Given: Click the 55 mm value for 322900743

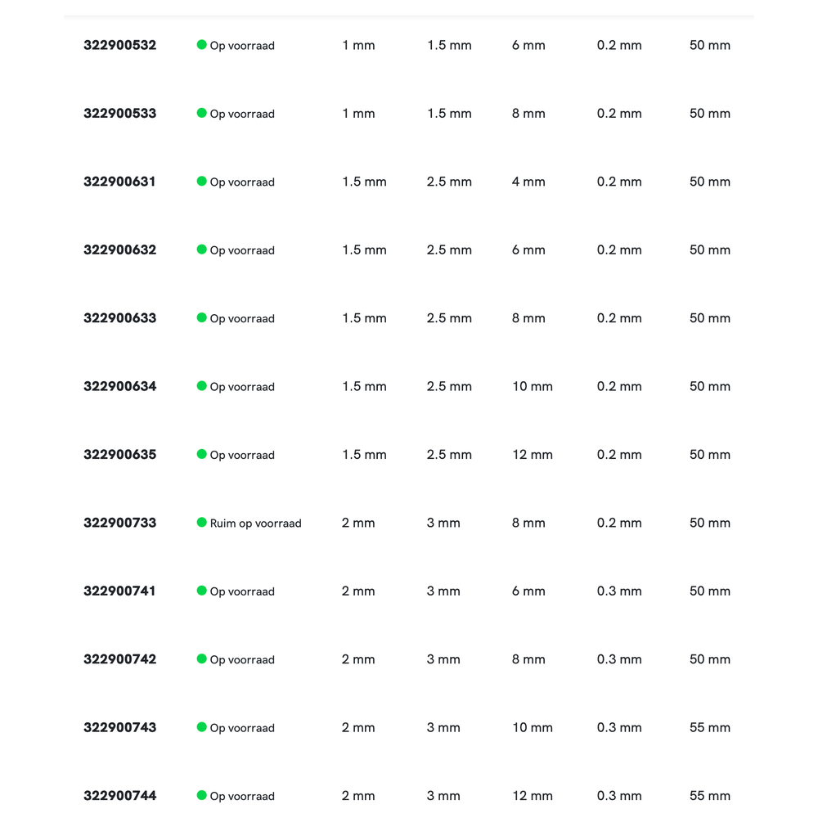Looking at the screenshot, I should tap(709, 727).
